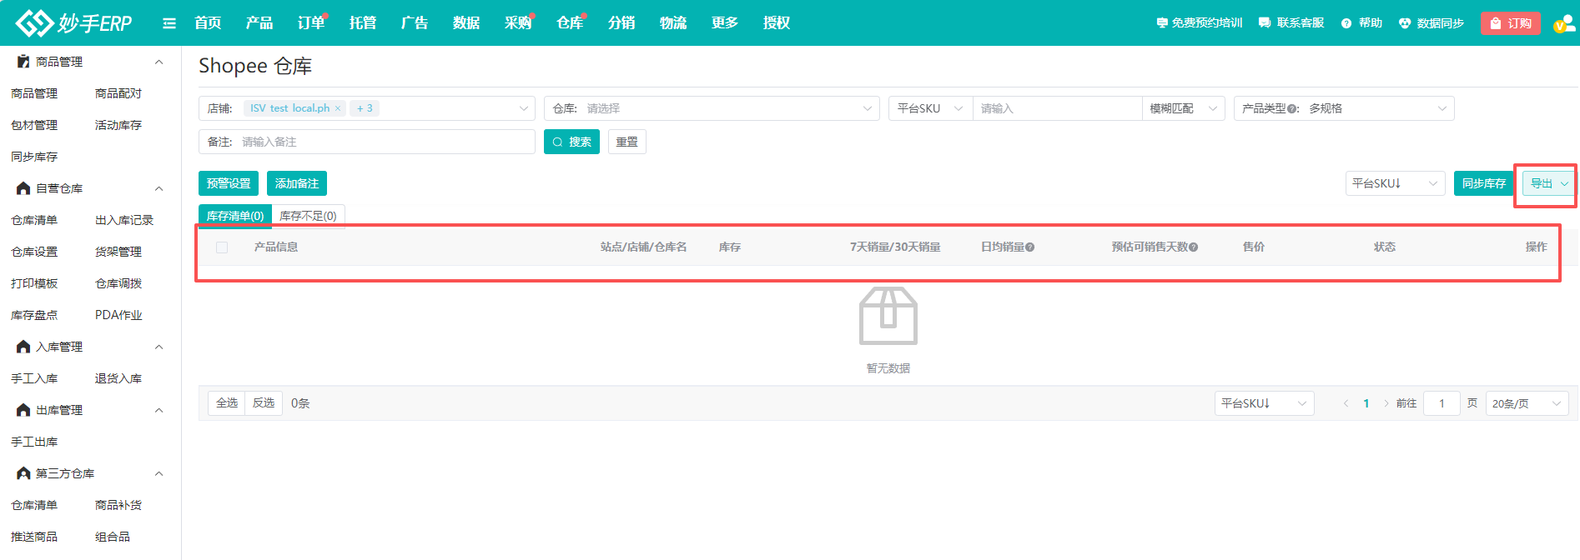
Task: Open PDA作业 in the sidebar
Action: click(118, 315)
